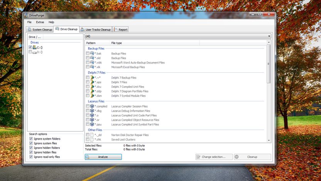Image resolution: width=321 pixels, height=181 pixels.
Task: Click the *.old backup file icon
Action: click(x=92, y=58)
